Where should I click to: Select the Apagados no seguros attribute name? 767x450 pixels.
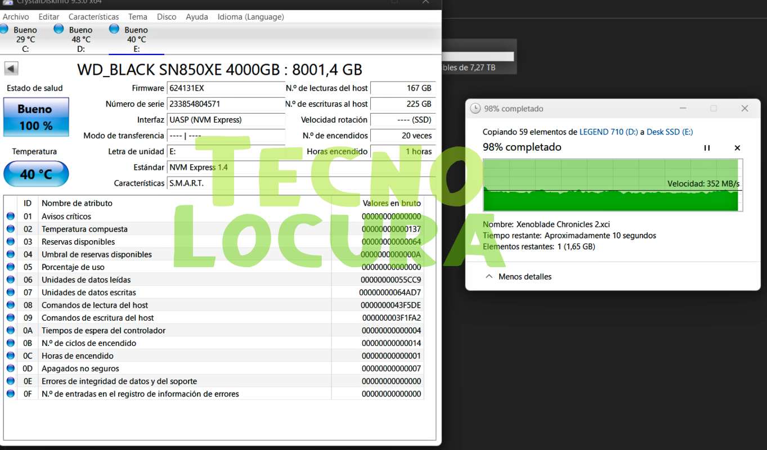pos(80,368)
